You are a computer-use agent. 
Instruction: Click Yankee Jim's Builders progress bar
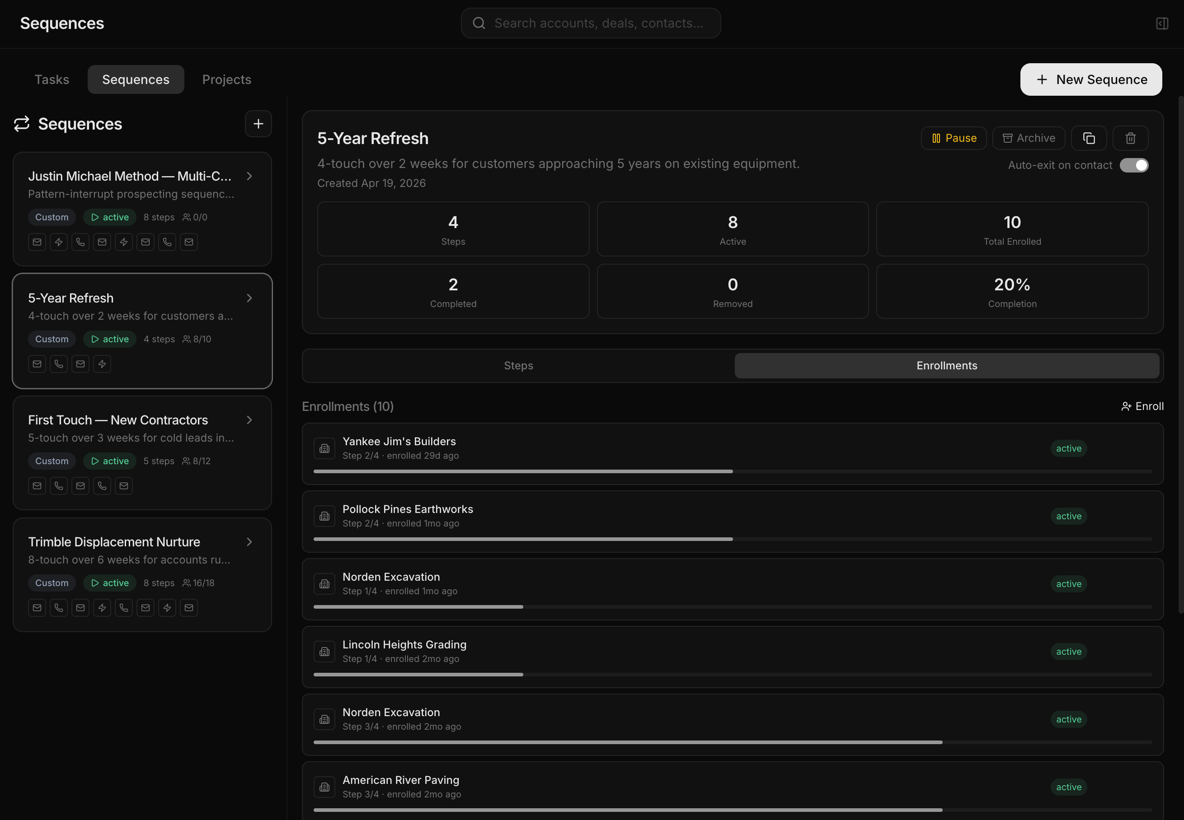[733, 471]
